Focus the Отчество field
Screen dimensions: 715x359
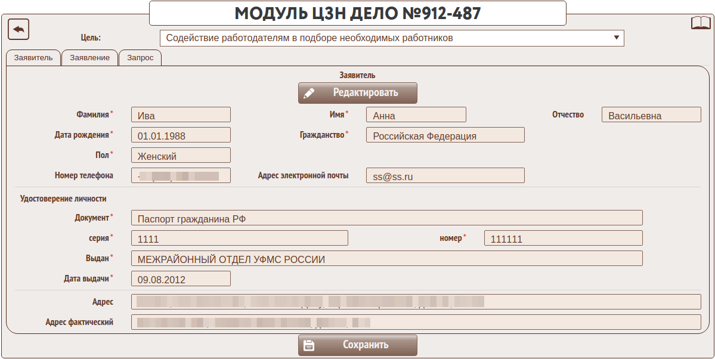651,115
